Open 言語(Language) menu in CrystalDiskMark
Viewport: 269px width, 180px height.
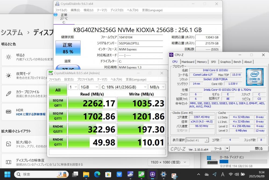coord(136,79)
